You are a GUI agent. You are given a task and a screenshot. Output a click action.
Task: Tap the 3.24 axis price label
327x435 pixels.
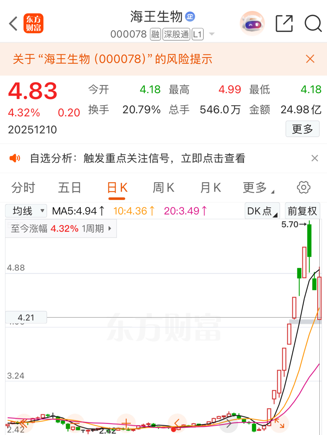click(x=16, y=376)
